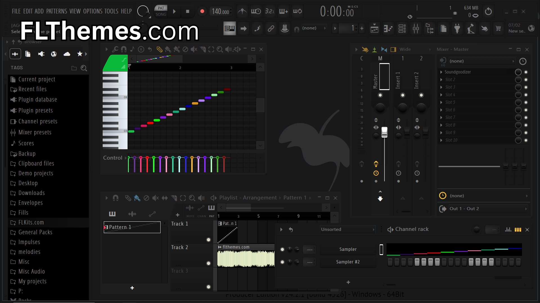Viewport: 540px width, 303px height.
Task: Toggle mute on Track 1
Action: [208, 240]
